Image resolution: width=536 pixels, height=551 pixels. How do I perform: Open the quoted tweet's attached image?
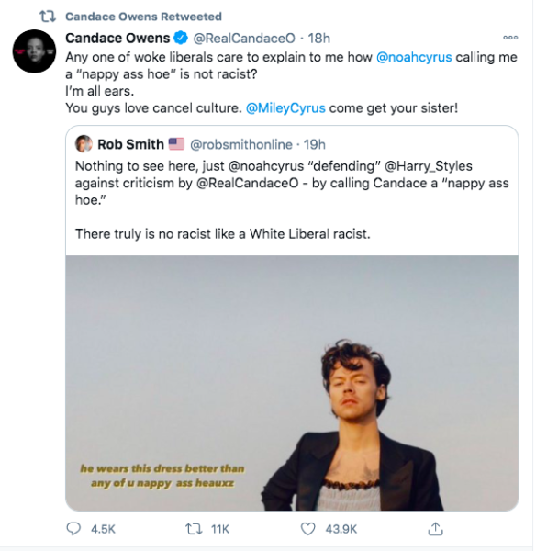(x=292, y=383)
